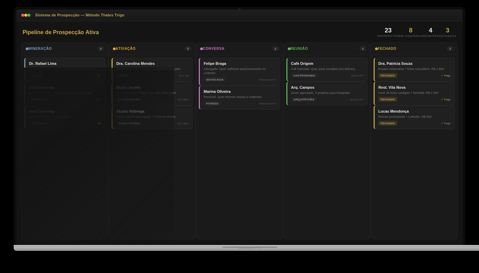The height and width of the screenshot is (273, 479).
Task: Click the gold dot beside Fechado header
Action: point(376,49)
